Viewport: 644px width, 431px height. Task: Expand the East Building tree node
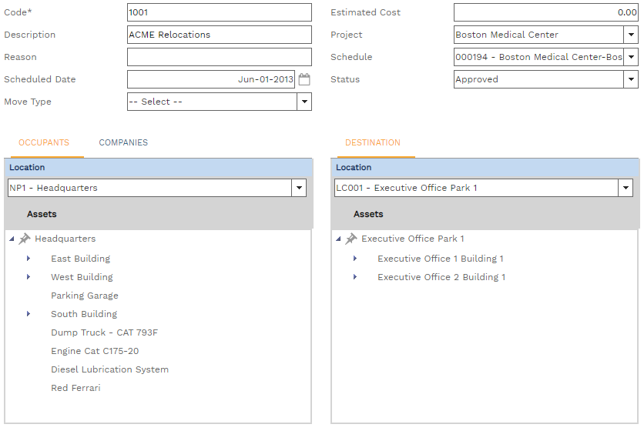coord(29,259)
